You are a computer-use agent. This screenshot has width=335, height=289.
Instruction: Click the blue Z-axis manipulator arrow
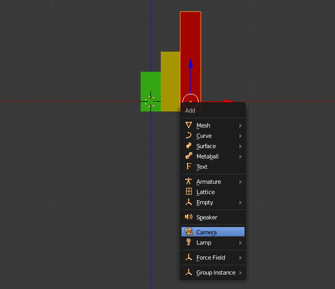191,64
